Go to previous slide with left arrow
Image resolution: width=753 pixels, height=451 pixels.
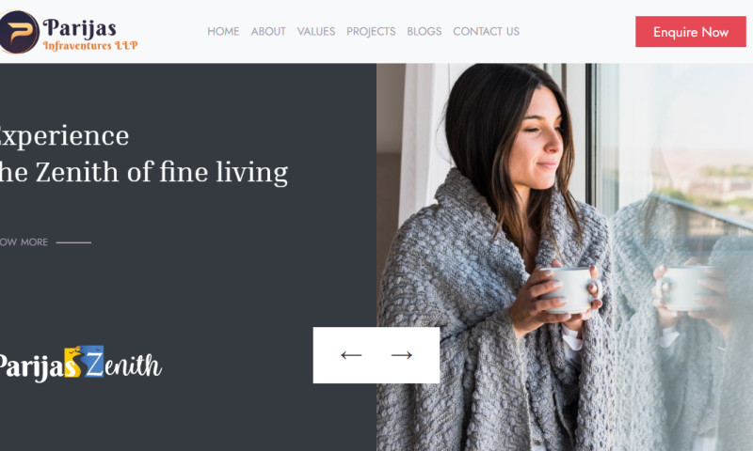[351, 355]
